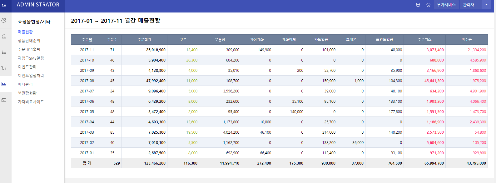Open 상품판매순위 menu item
The width and height of the screenshot is (496, 183).
pyautogui.click(x=29, y=41)
